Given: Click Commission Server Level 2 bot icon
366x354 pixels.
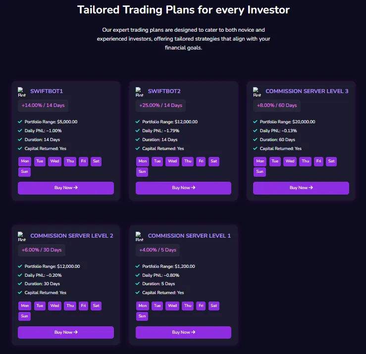Looking at the screenshot, I should pos(22,236).
